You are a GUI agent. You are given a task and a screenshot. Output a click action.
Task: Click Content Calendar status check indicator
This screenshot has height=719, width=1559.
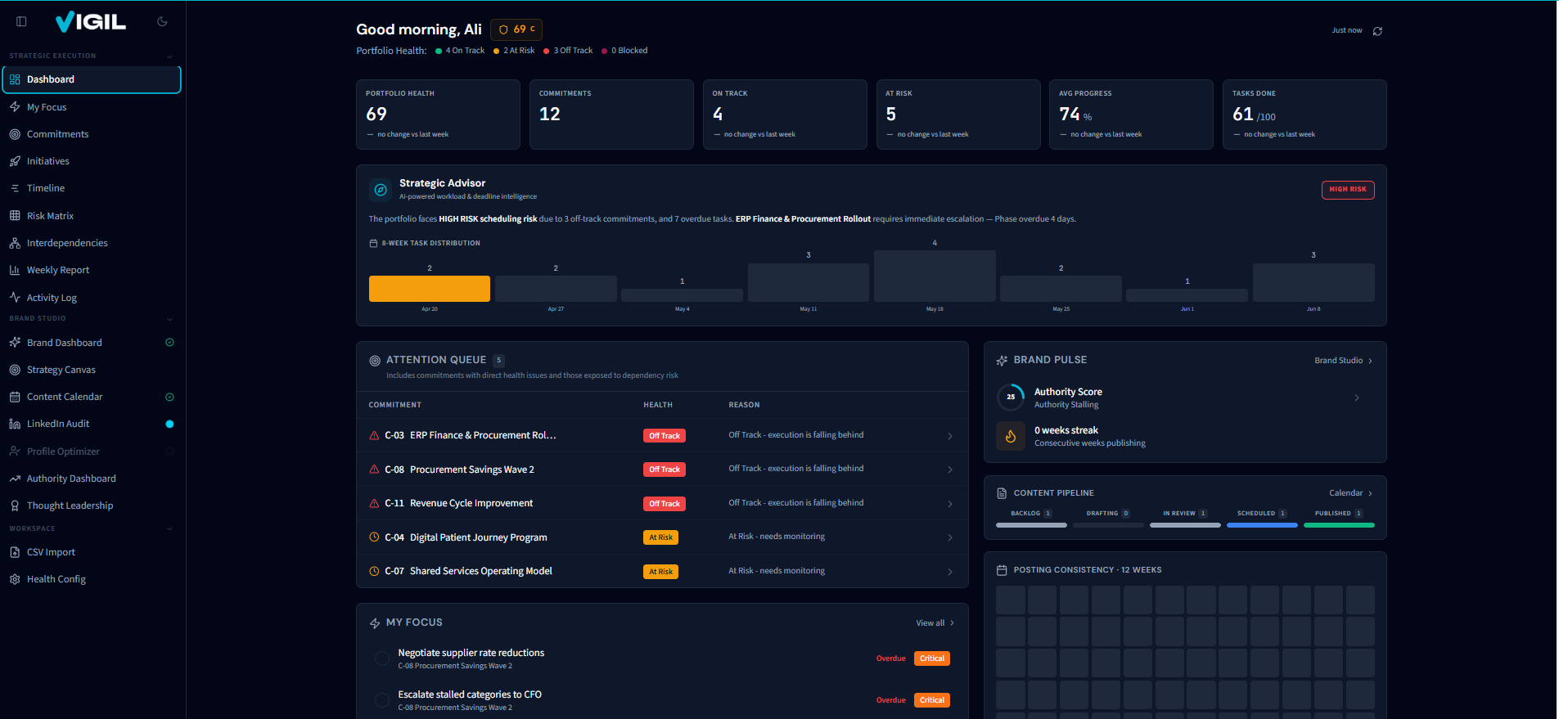169,397
